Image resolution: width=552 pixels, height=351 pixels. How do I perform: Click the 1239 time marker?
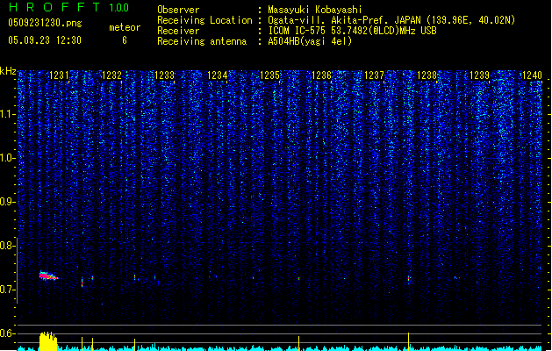479,75
